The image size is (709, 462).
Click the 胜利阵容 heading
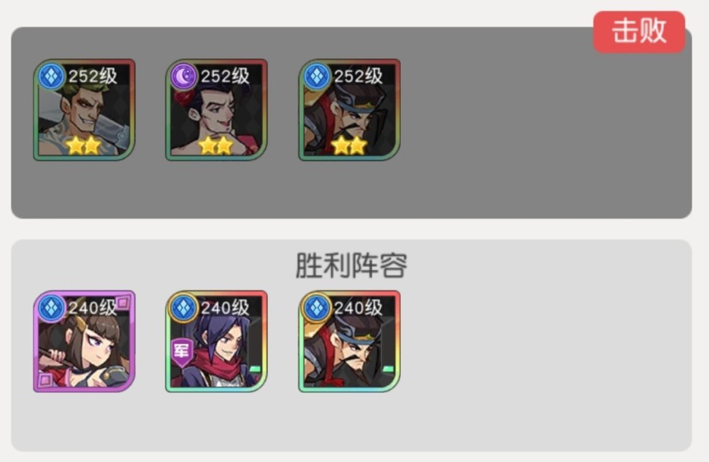(351, 266)
